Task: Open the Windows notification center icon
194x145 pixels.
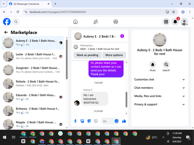Action: click(x=188, y=138)
